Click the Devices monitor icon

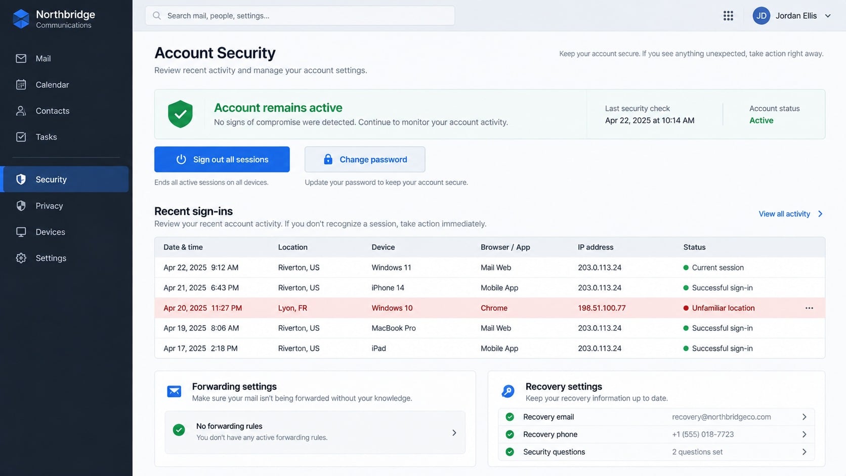(x=21, y=232)
